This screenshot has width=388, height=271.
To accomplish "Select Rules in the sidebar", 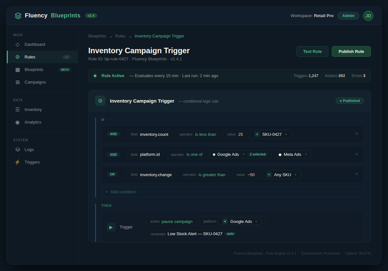I will click(x=42, y=57).
